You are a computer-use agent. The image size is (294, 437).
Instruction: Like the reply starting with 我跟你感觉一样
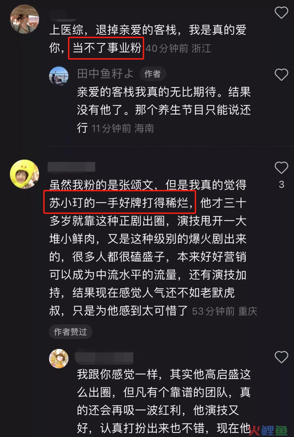tap(281, 357)
